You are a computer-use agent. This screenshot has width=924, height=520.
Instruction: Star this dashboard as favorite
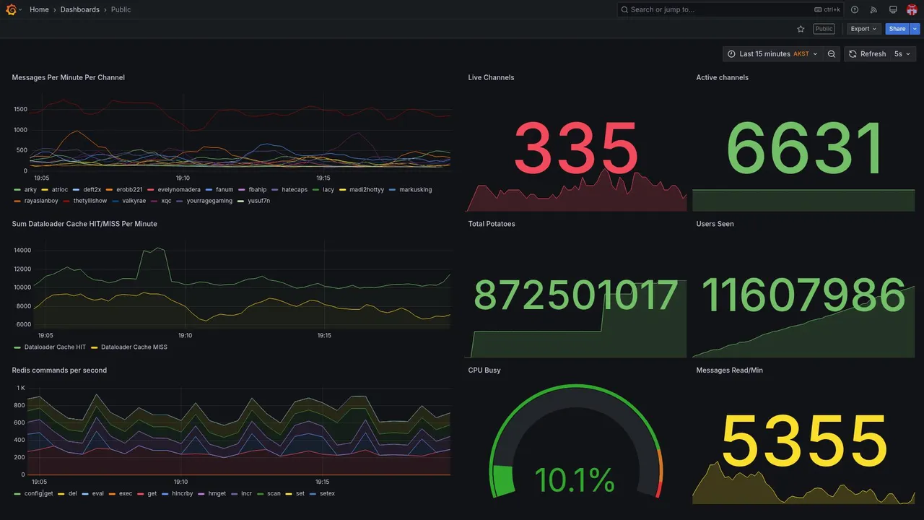click(x=801, y=29)
